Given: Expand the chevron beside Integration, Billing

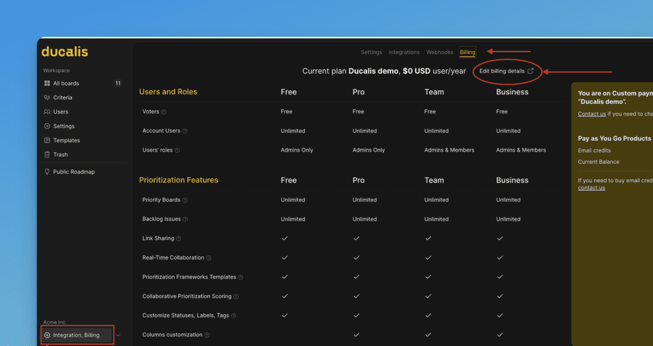Looking at the screenshot, I should (x=119, y=335).
